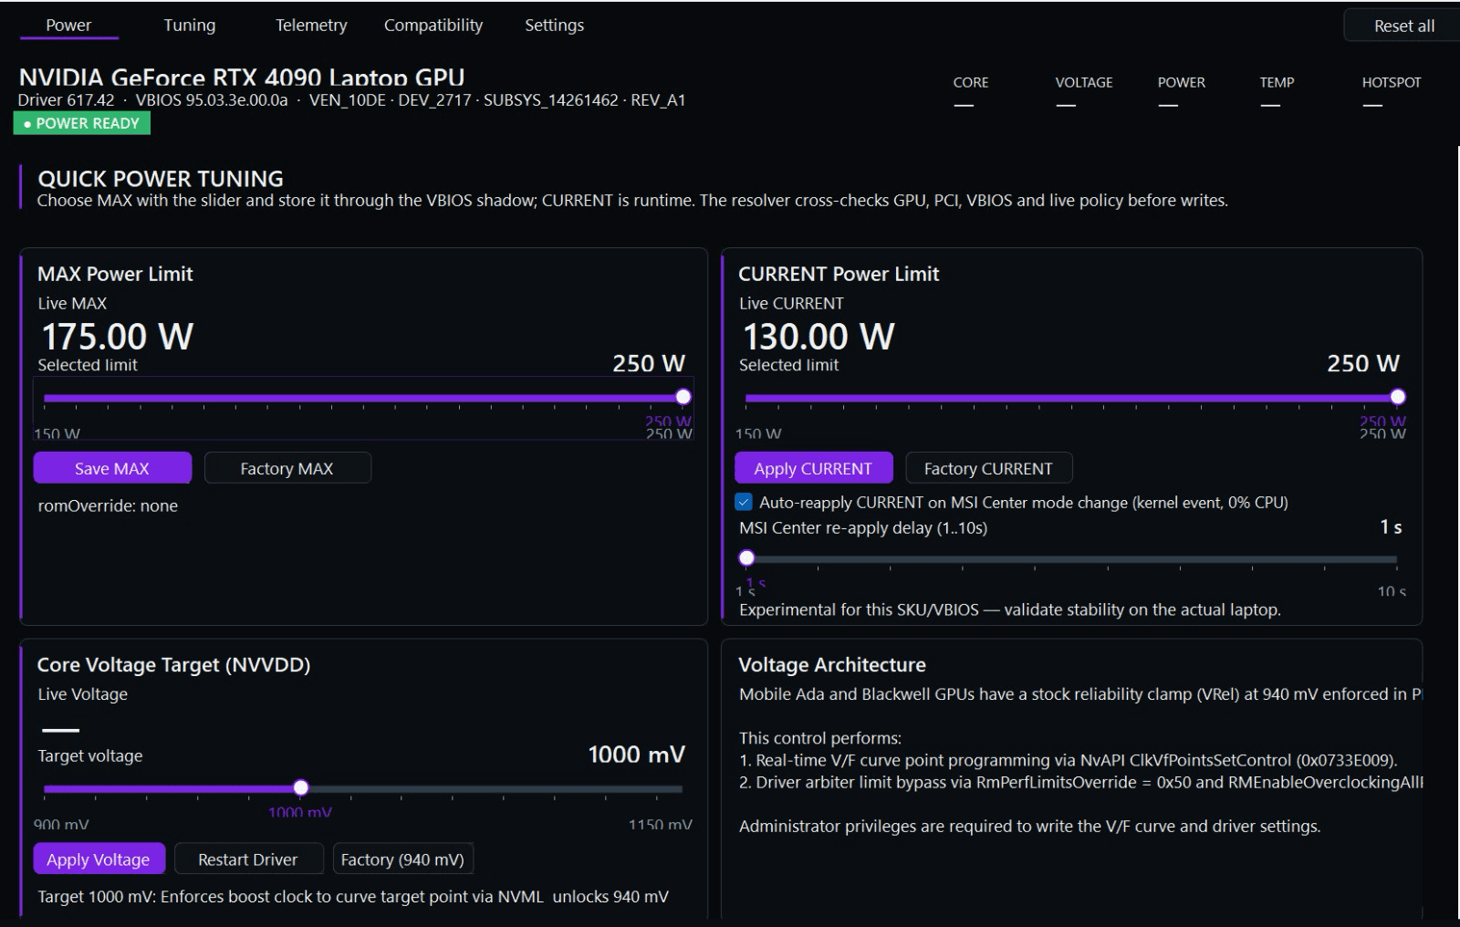The height and width of the screenshot is (927, 1460).
Task: Click the CURRENT Power Limit card title
Action: [839, 274]
